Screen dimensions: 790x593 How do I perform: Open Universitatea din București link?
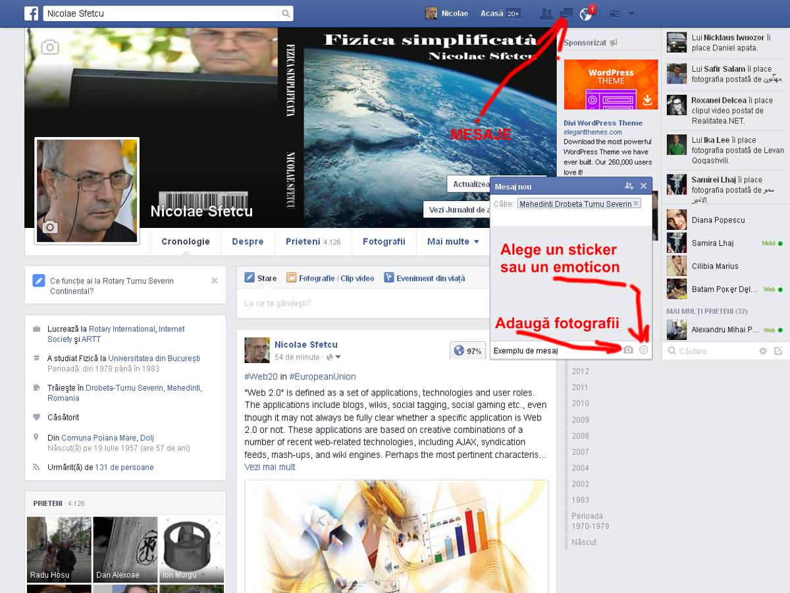pos(154,358)
